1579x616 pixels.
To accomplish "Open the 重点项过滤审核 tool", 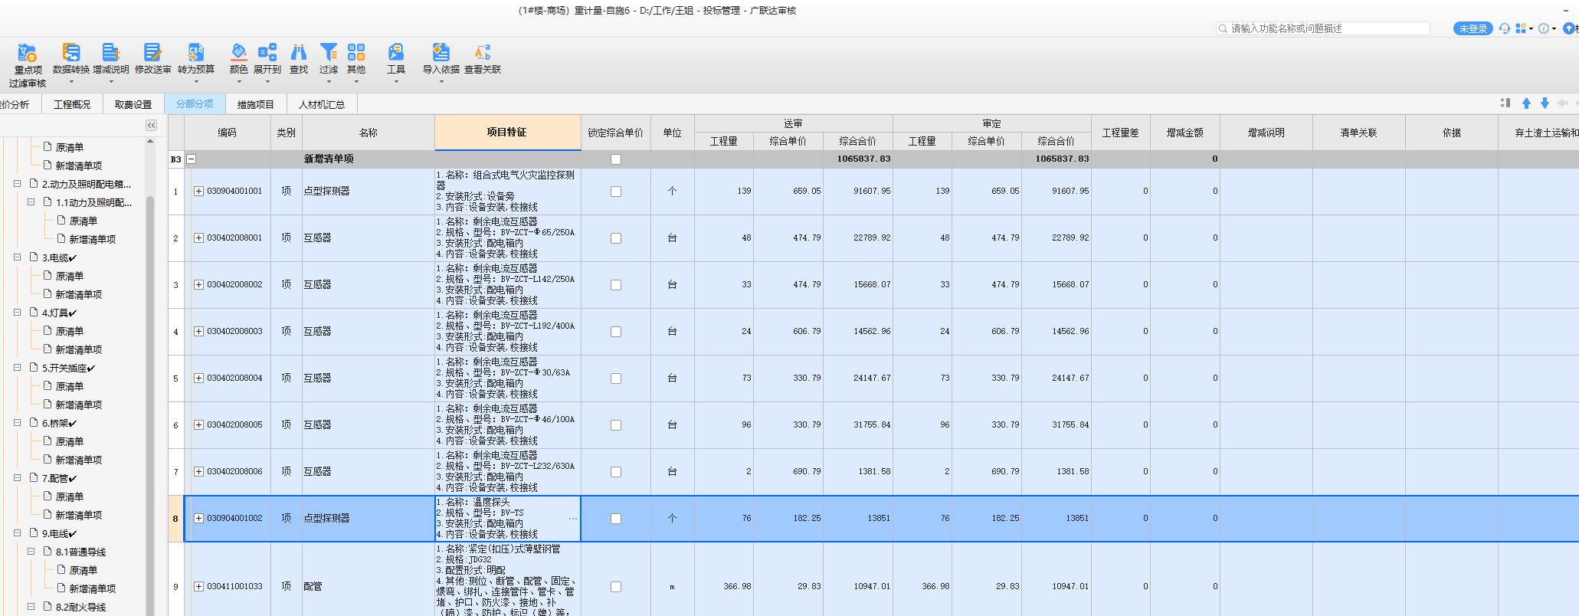I will (x=28, y=64).
